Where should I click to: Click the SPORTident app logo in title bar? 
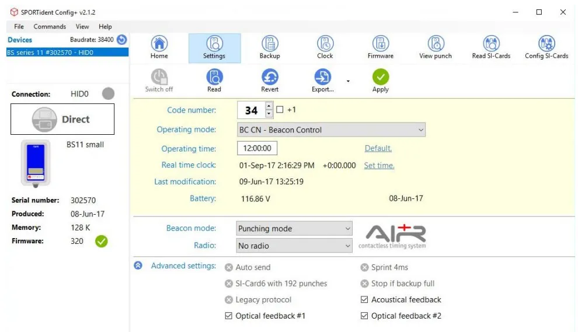[x=14, y=12]
